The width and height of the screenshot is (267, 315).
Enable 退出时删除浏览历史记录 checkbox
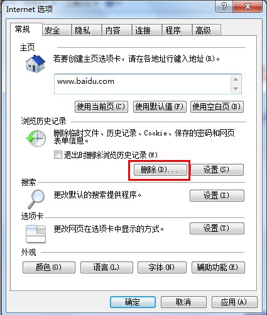tap(58, 155)
